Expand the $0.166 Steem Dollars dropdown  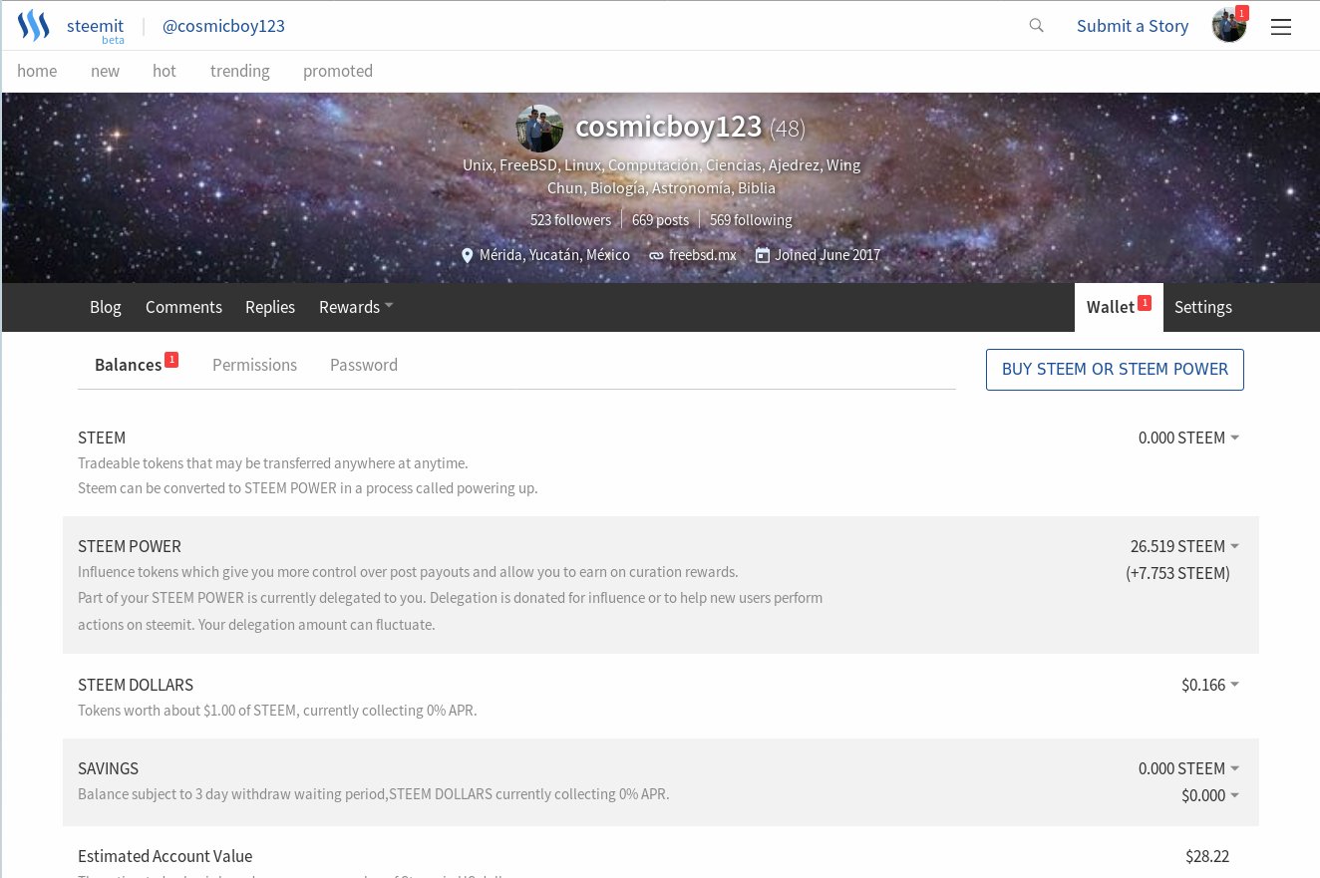click(x=1210, y=685)
